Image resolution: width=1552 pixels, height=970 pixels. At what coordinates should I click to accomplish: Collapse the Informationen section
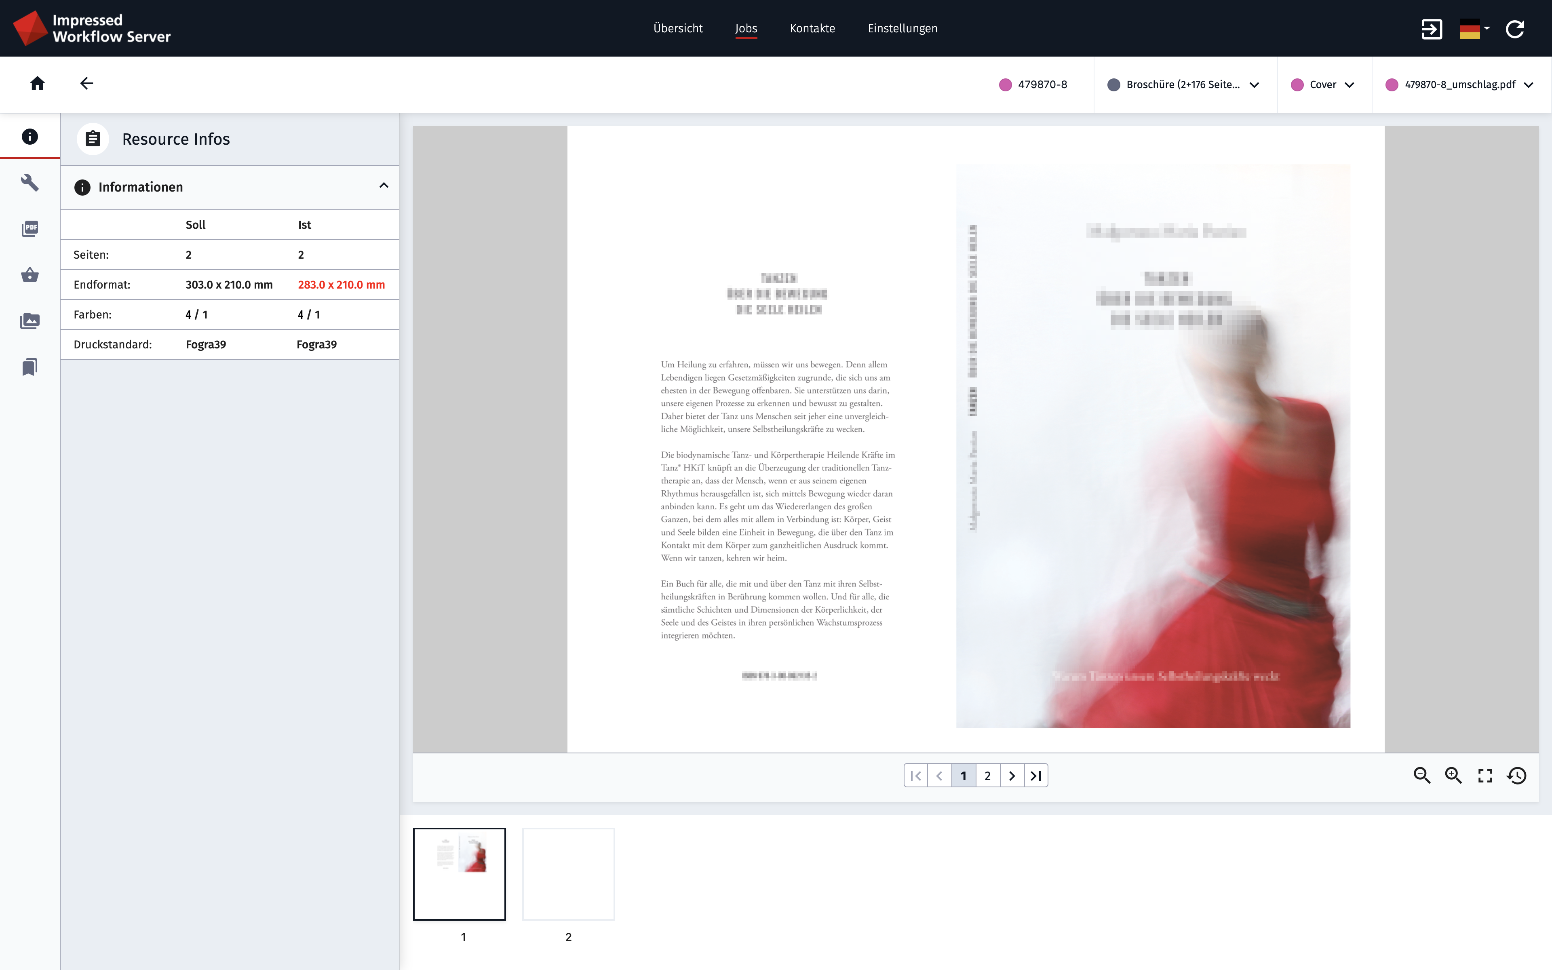tap(384, 186)
